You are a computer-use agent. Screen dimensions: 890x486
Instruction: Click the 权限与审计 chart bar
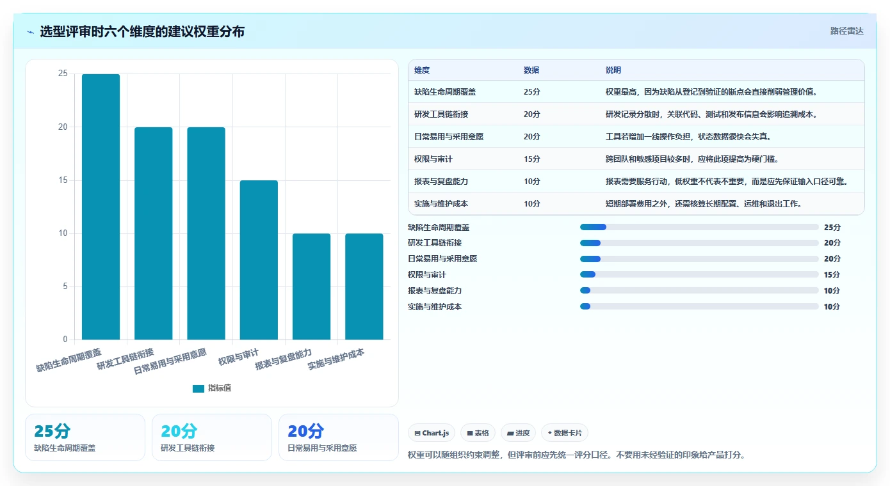[x=259, y=260]
